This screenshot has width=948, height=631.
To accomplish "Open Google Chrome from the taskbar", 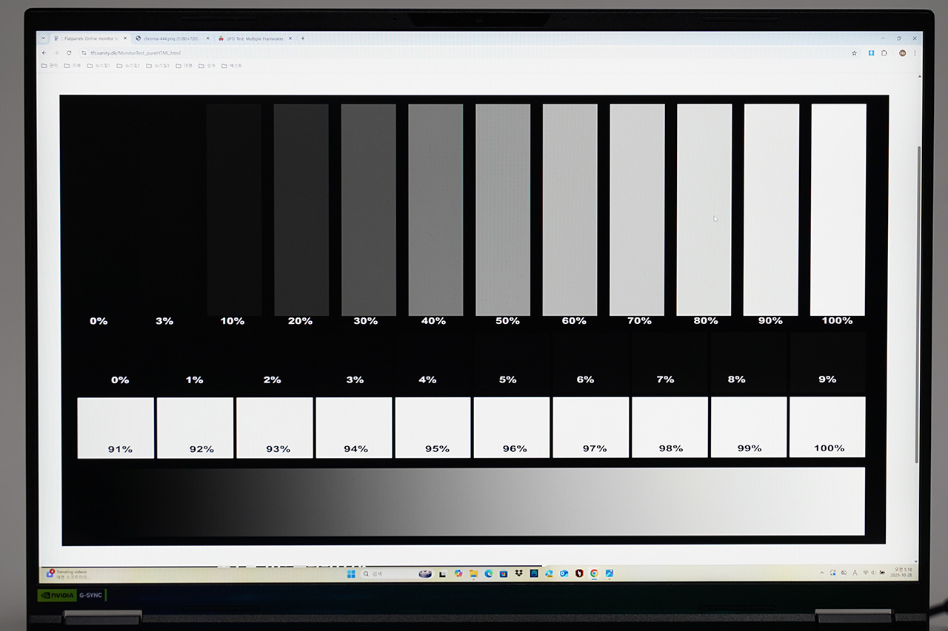I will (x=594, y=573).
